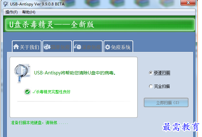Screen dimensions: 202x137
Task: Click the U盘杀毒精灵——全新版 banner title
Action: (x=52, y=25)
